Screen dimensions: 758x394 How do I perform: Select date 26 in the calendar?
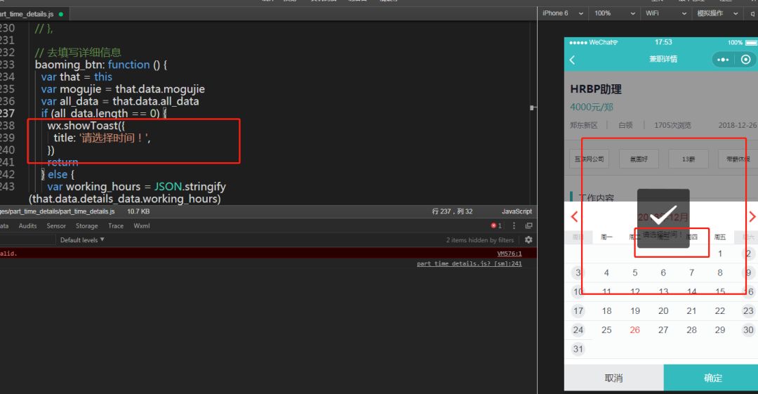point(634,330)
